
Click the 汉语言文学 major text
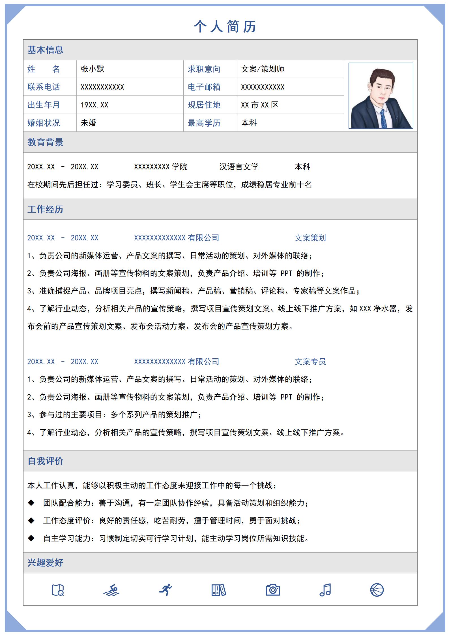tap(239, 167)
